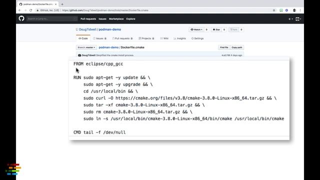Viewport: 320px width, 180px height.
Task: Open the DougTidwell commit author link
Action: [x=88, y=55]
